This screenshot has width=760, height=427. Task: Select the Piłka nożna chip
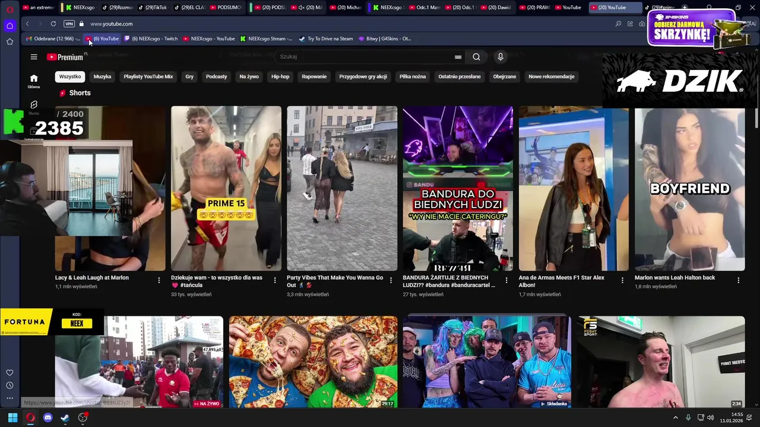[x=413, y=77]
